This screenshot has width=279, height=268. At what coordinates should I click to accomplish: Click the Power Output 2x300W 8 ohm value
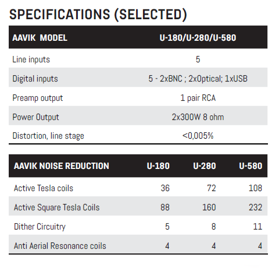click(x=198, y=117)
